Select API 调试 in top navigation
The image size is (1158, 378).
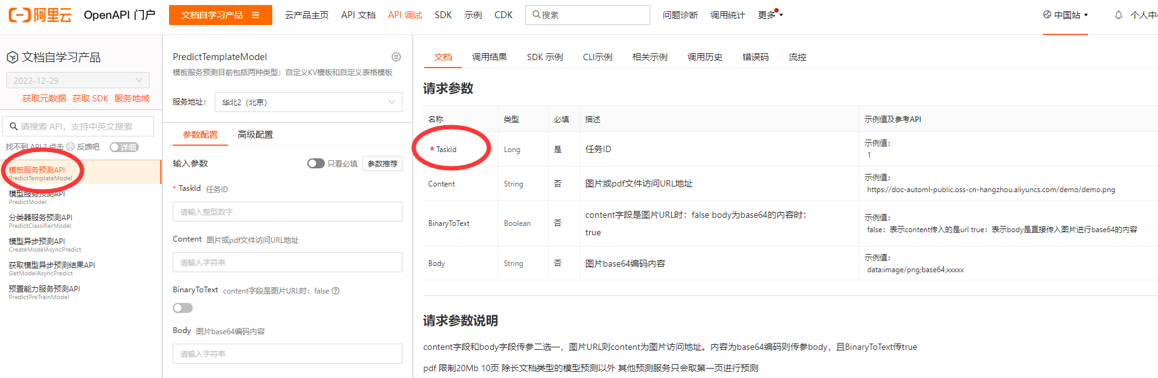(405, 15)
